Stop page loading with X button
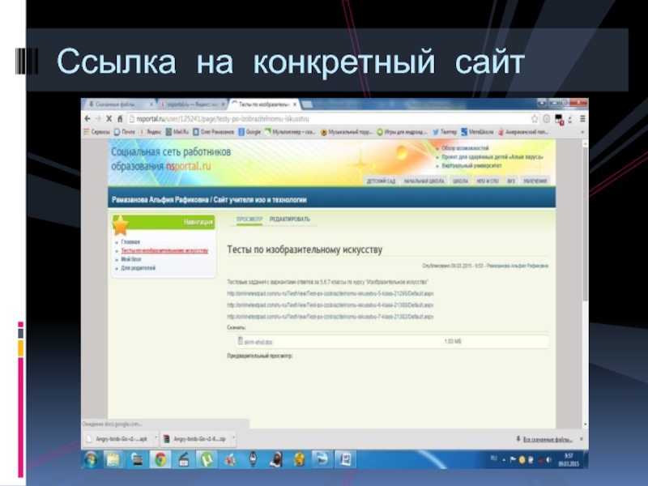648x486 pixels. pyautogui.click(x=109, y=118)
